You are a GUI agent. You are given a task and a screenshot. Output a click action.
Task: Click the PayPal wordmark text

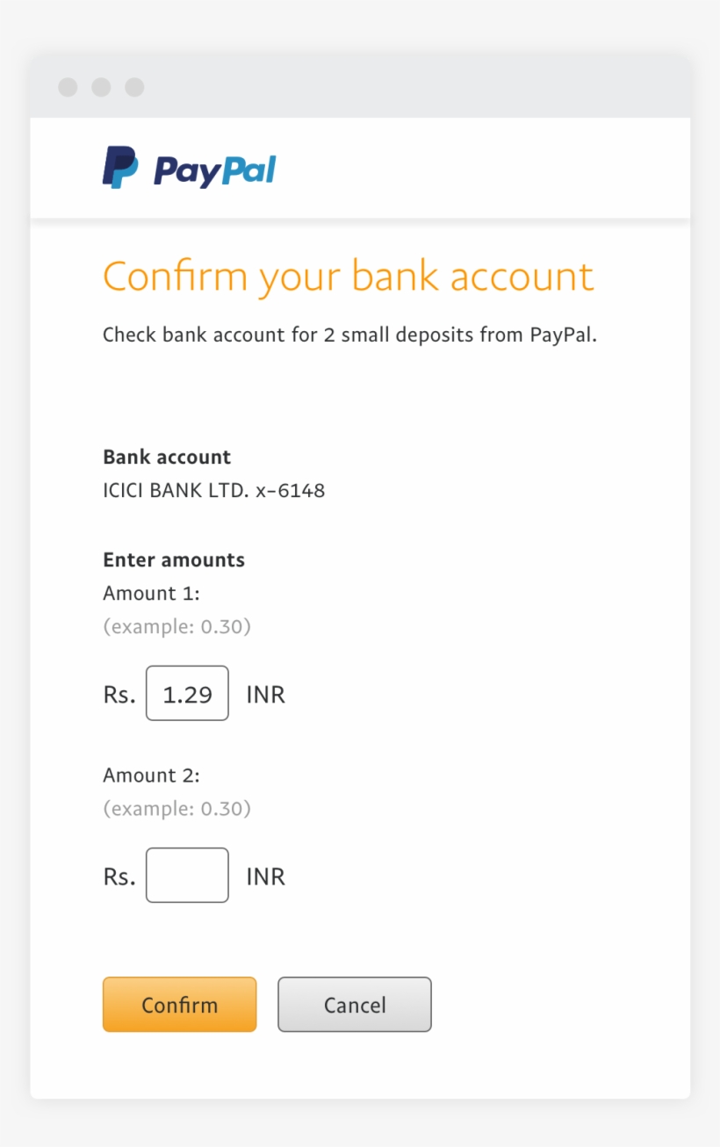pos(215,170)
